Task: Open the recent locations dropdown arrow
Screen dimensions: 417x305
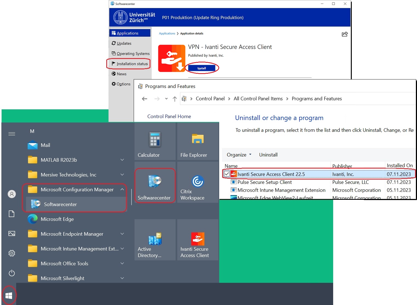Action: coord(166,99)
